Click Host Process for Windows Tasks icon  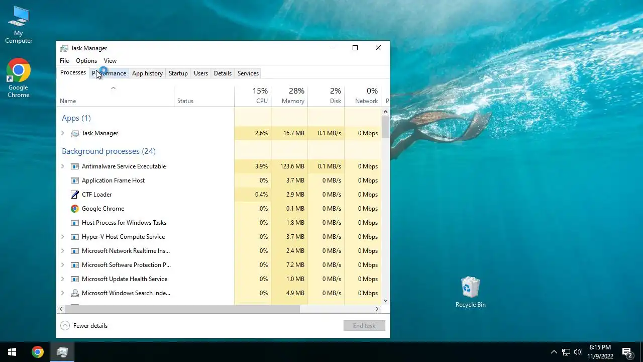coord(75,223)
